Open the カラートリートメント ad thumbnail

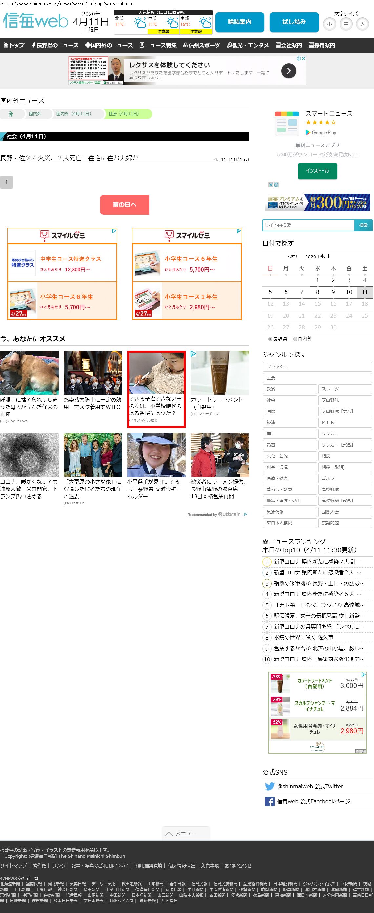coord(220,372)
